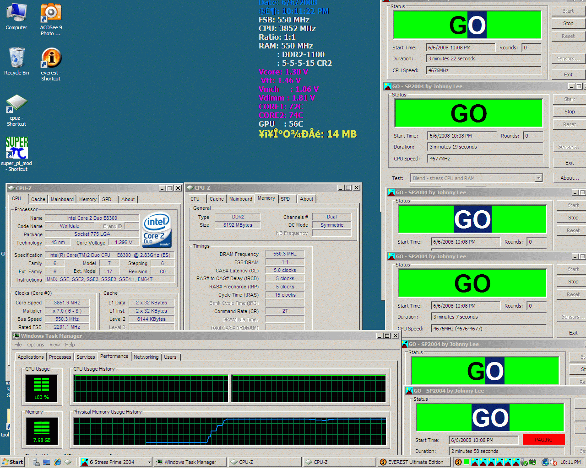Viewport: 586px width, 468px height.
Task: Open the Help menu in Task Manager
Action: [x=70, y=345]
